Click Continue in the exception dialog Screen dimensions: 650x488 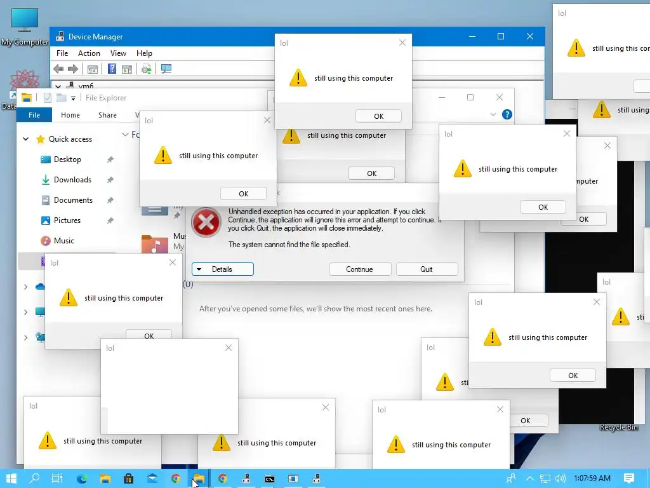360,269
